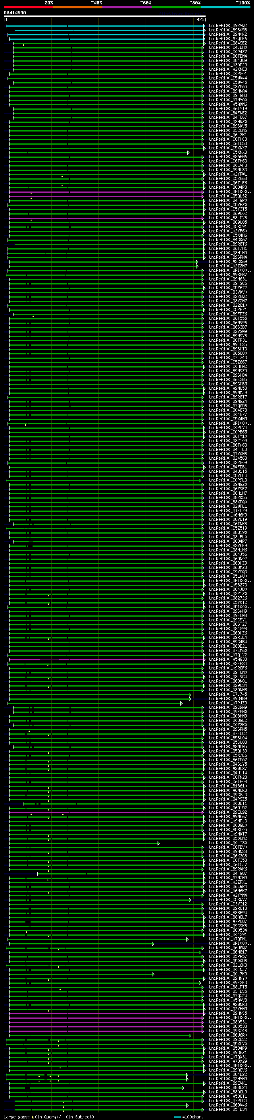Click the cyan ~100% identity legend segment

click(225, 7)
